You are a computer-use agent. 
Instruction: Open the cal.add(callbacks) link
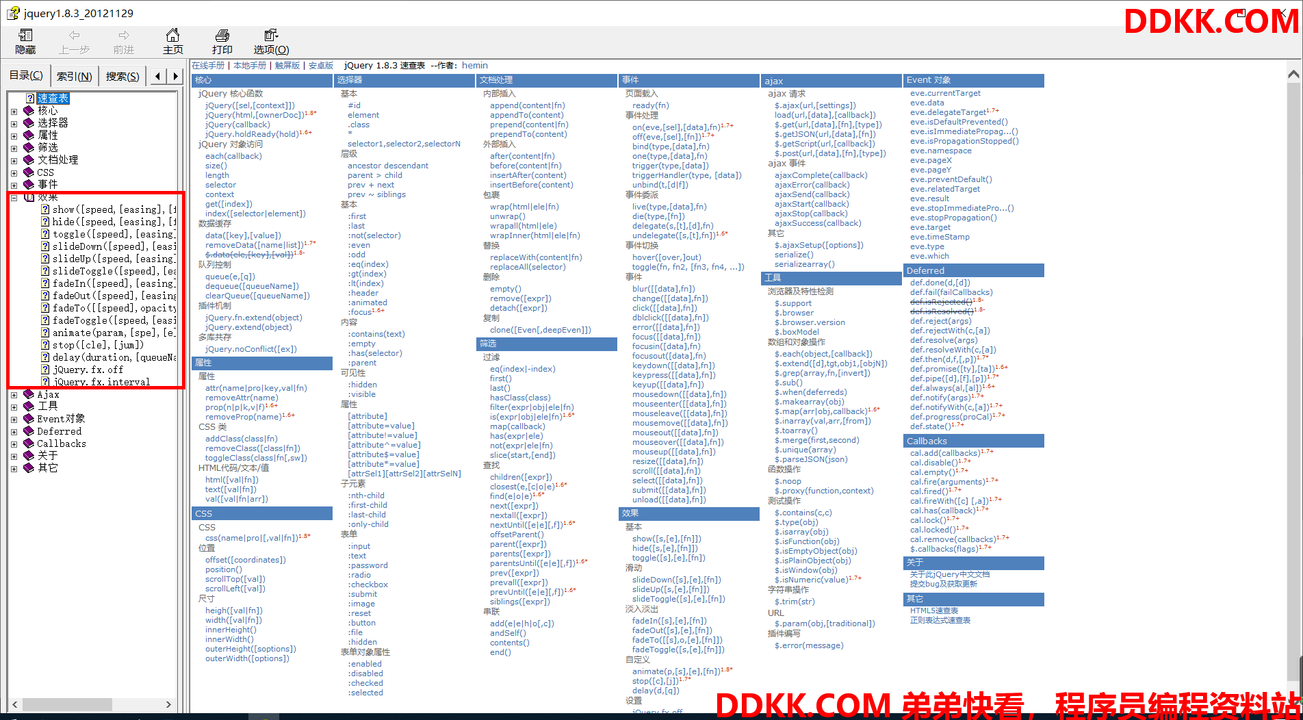tap(944, 453)
